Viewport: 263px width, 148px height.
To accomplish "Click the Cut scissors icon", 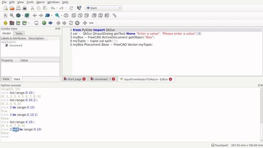I will 32,8.
